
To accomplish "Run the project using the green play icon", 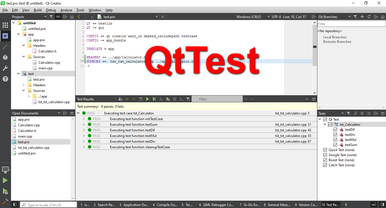I will click(5, 180).
